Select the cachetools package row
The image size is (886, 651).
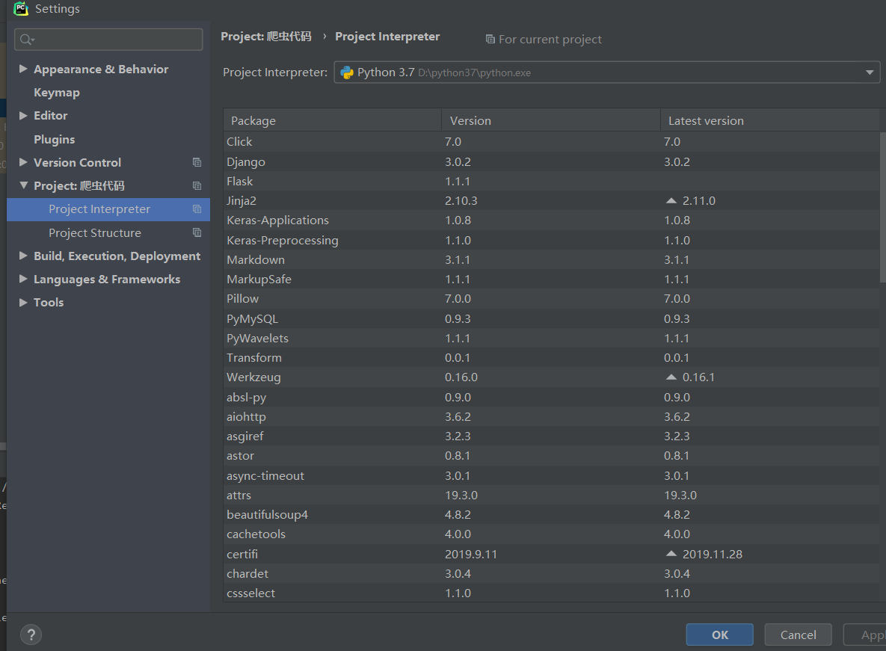tap(552, 534)
